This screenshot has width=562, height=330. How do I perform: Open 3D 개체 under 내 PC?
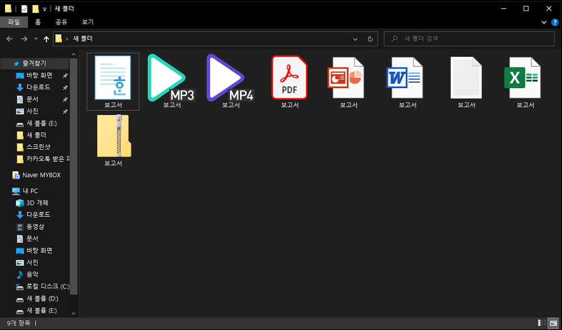pyautogui.click(x=37, y=203)
